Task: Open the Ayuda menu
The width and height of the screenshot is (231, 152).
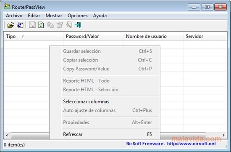Action: tap(100, 16)
